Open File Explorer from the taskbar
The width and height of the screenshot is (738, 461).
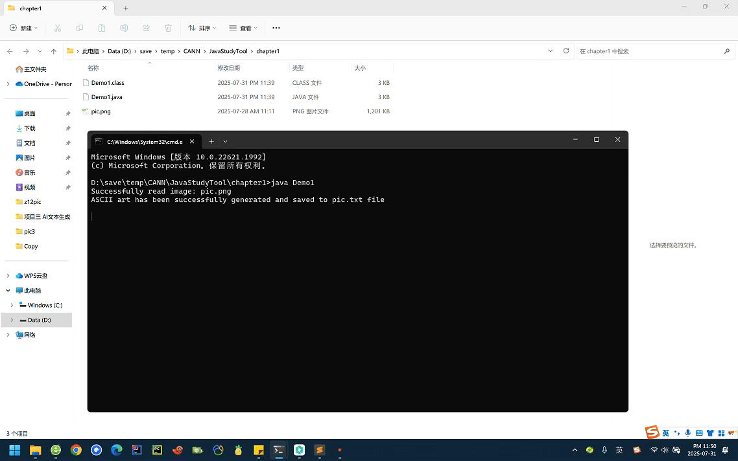coord(35,450)
